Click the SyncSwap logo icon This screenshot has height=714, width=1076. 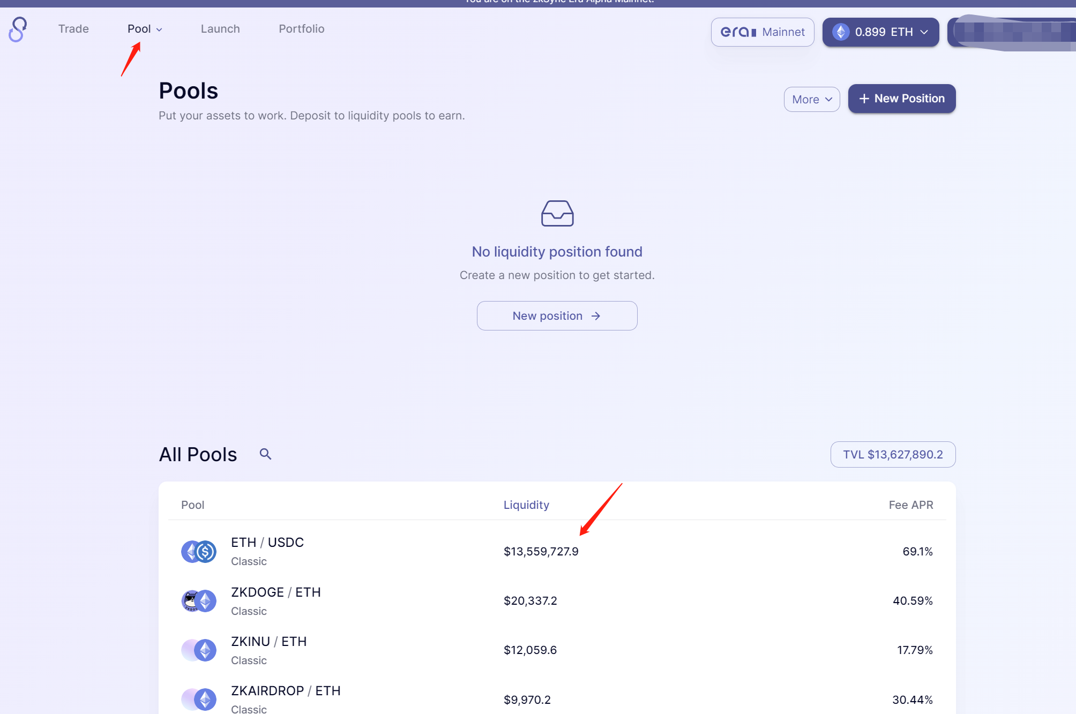pos(18,29)
